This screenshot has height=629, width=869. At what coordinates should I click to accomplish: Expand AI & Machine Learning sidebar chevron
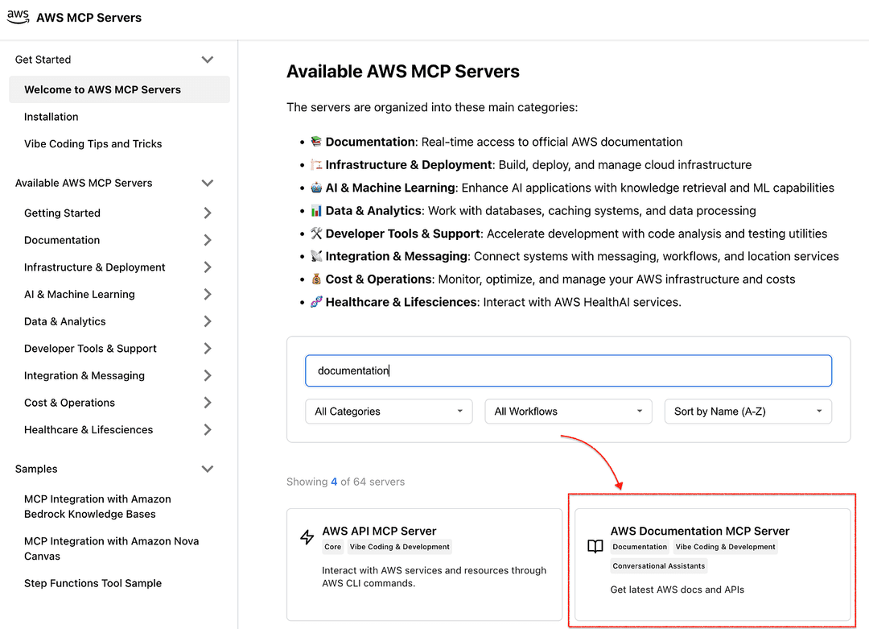point(208,294)
